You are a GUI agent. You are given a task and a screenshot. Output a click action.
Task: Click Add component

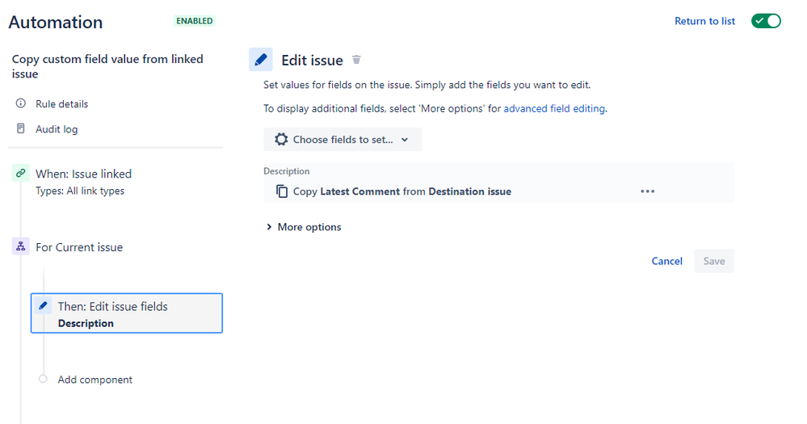(x=95, y=380)
